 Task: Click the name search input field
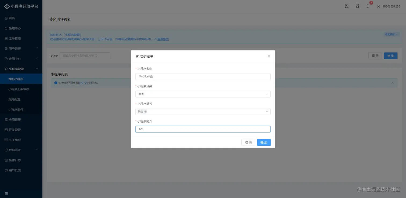pyautogui.click(x=85, y=56)
